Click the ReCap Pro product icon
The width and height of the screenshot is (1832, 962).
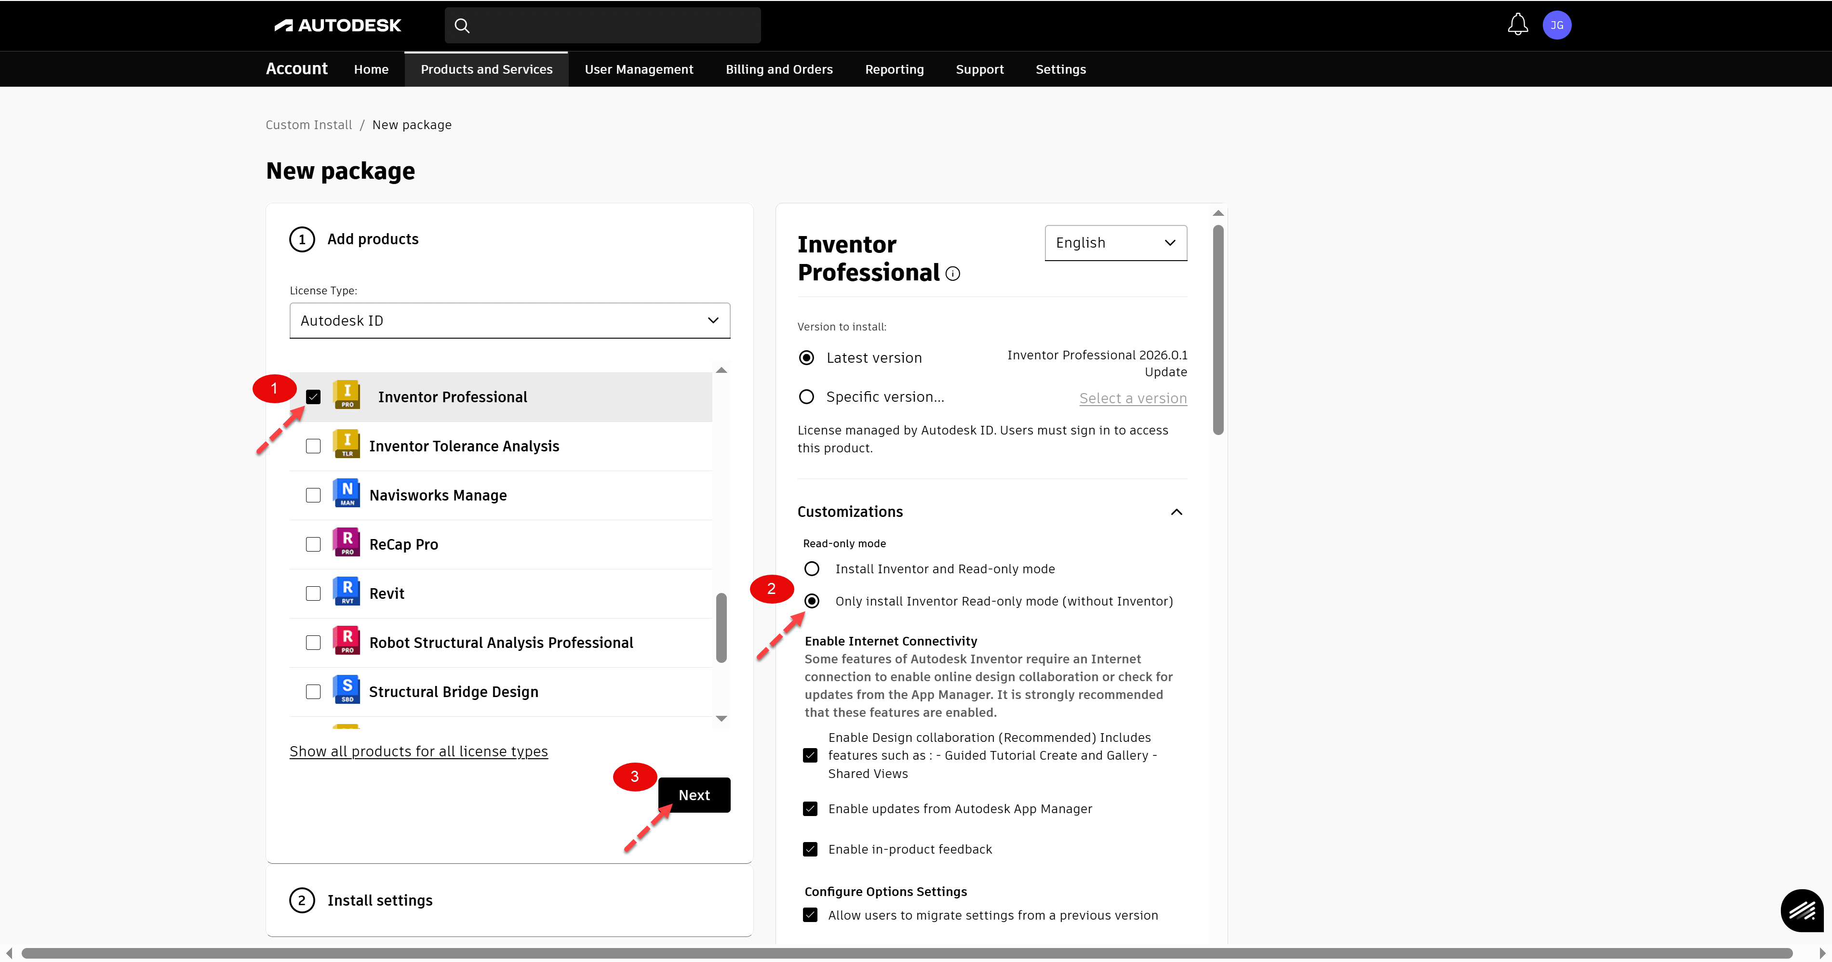(347, 542)
